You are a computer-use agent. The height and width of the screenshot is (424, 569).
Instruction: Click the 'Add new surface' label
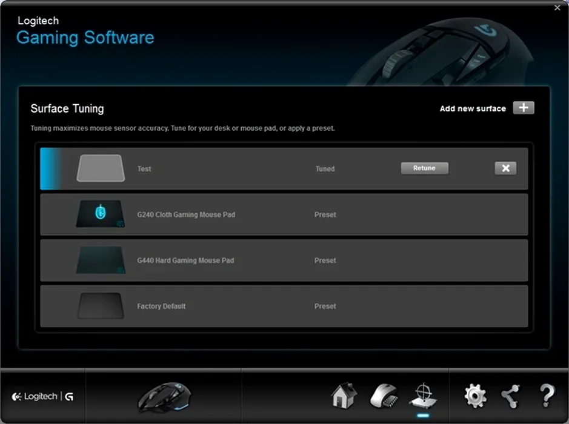coord(473,108)
